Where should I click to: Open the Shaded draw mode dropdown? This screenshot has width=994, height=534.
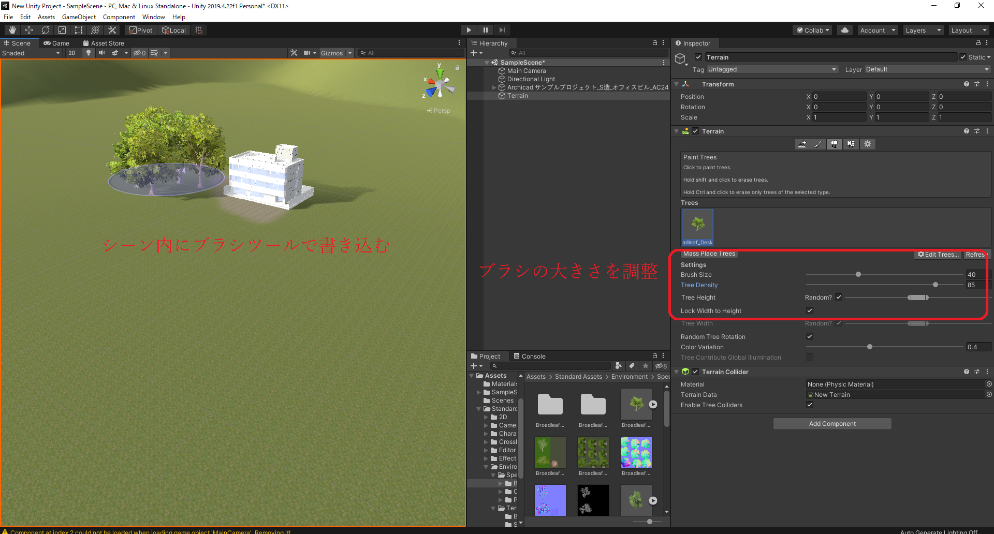point(31,53)
